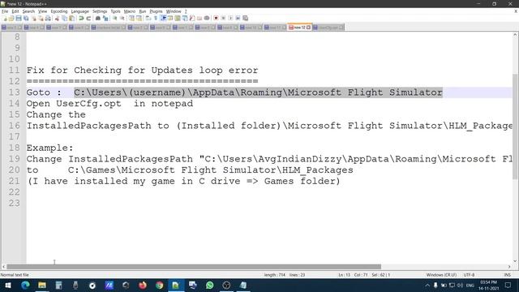Image resolution: width=519 pixels, height=292 pixels.
Task: Open the Search menu
Action: coord(28,11)
